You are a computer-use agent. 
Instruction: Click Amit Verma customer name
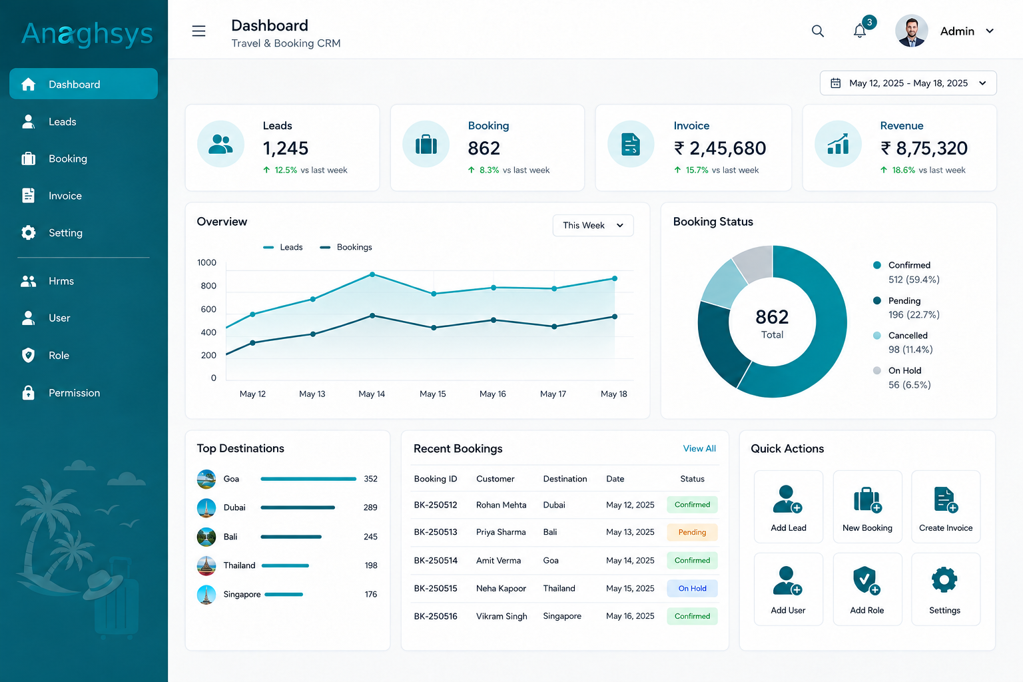(498, 561)
